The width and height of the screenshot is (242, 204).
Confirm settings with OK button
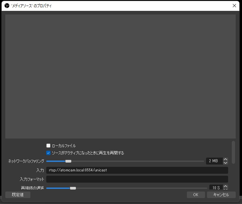click(196, 195)
